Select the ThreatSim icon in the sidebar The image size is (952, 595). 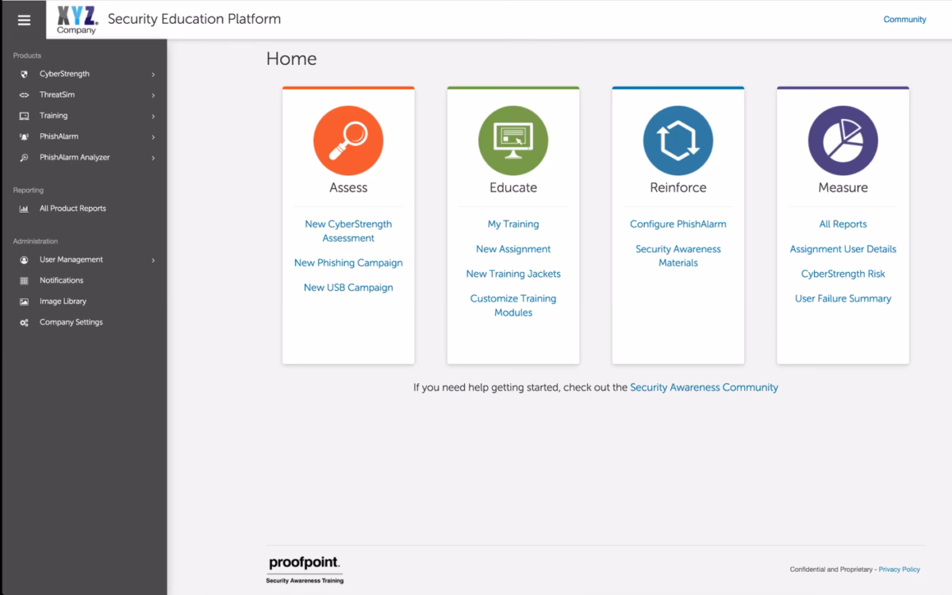click(23, 94)
